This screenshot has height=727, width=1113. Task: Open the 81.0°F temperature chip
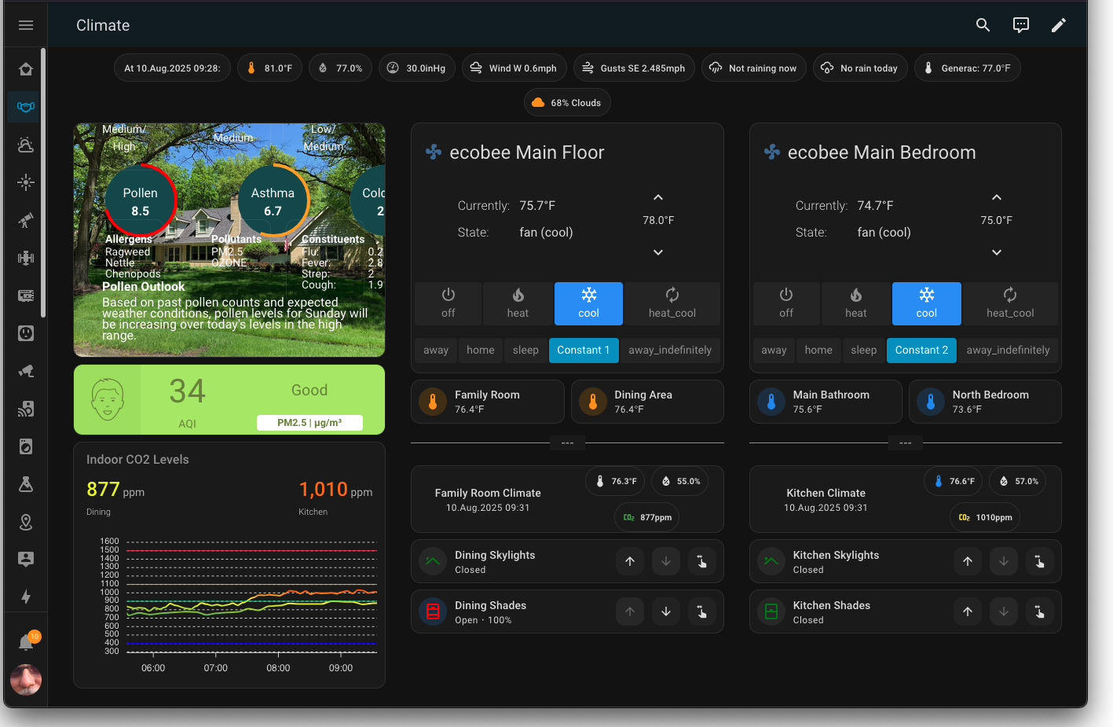point(269,68)
